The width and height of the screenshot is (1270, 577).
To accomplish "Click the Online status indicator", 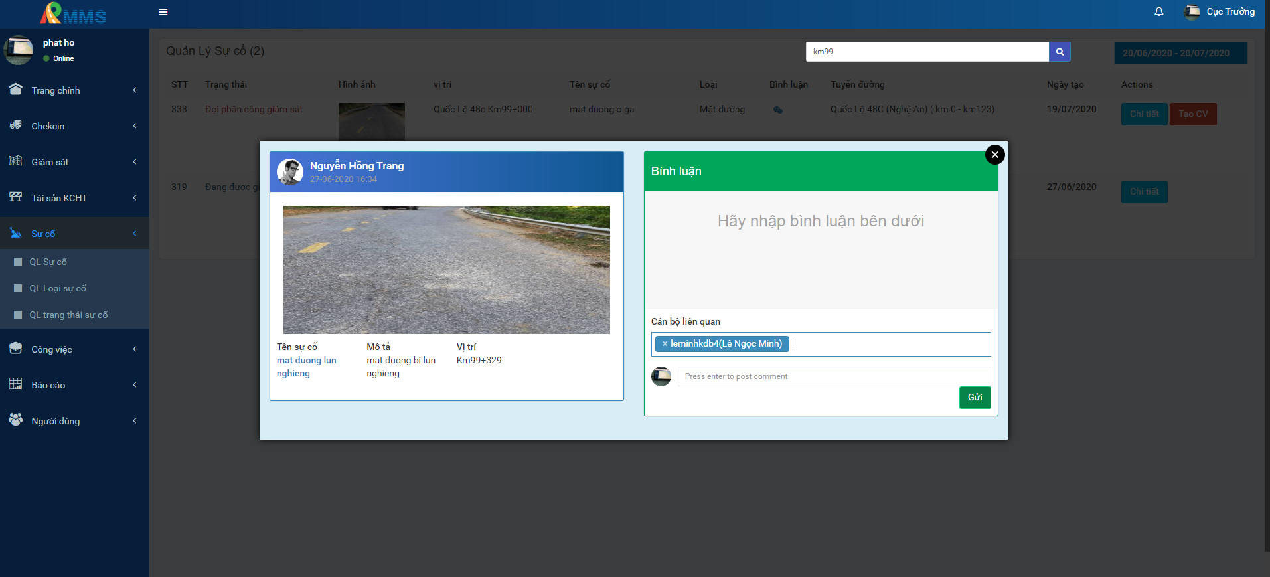I will coord(58,58).
